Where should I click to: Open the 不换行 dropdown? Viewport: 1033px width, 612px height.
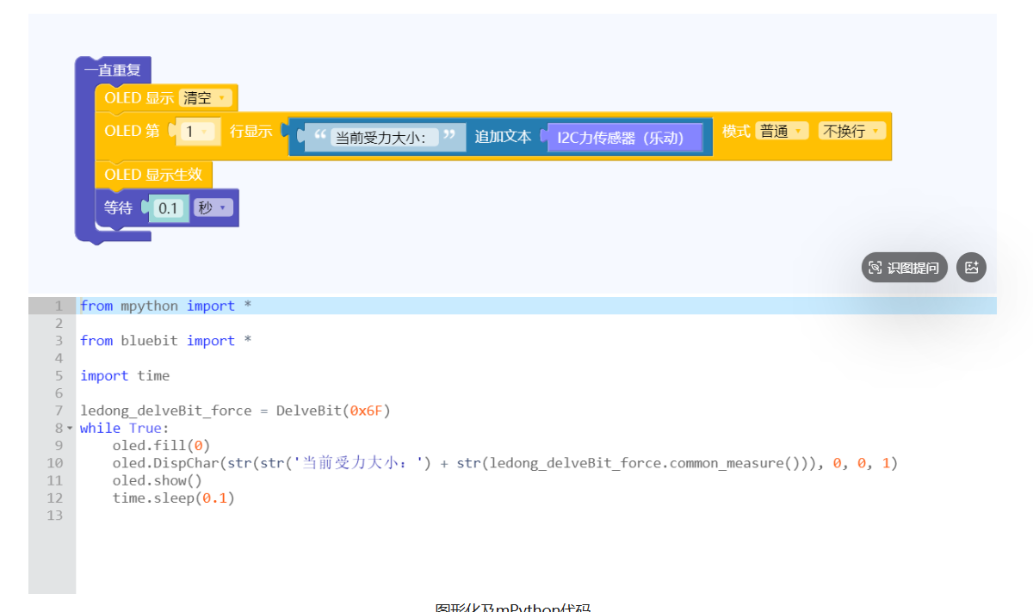(851, 131)
